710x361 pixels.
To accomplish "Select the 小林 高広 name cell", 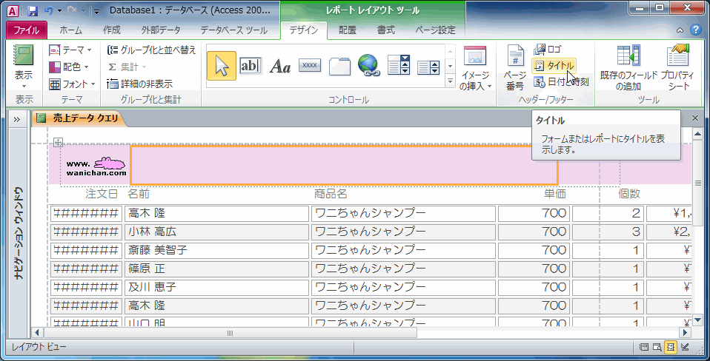I will click(x=216, y=232).
